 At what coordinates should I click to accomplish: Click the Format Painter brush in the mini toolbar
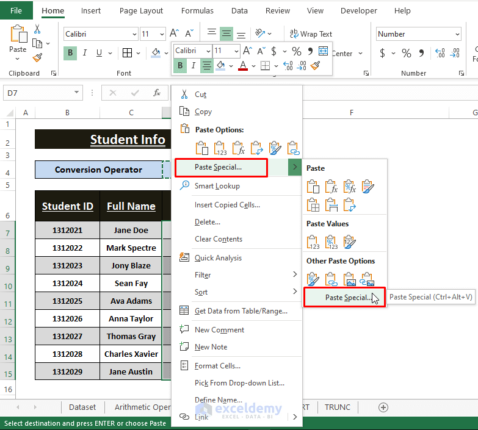316,65
